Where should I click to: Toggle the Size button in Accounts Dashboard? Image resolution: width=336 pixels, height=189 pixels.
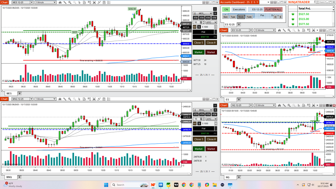coord(225,17)
